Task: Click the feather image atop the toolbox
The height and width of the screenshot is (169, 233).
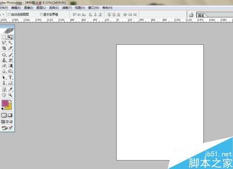Action: click(9, 31)
